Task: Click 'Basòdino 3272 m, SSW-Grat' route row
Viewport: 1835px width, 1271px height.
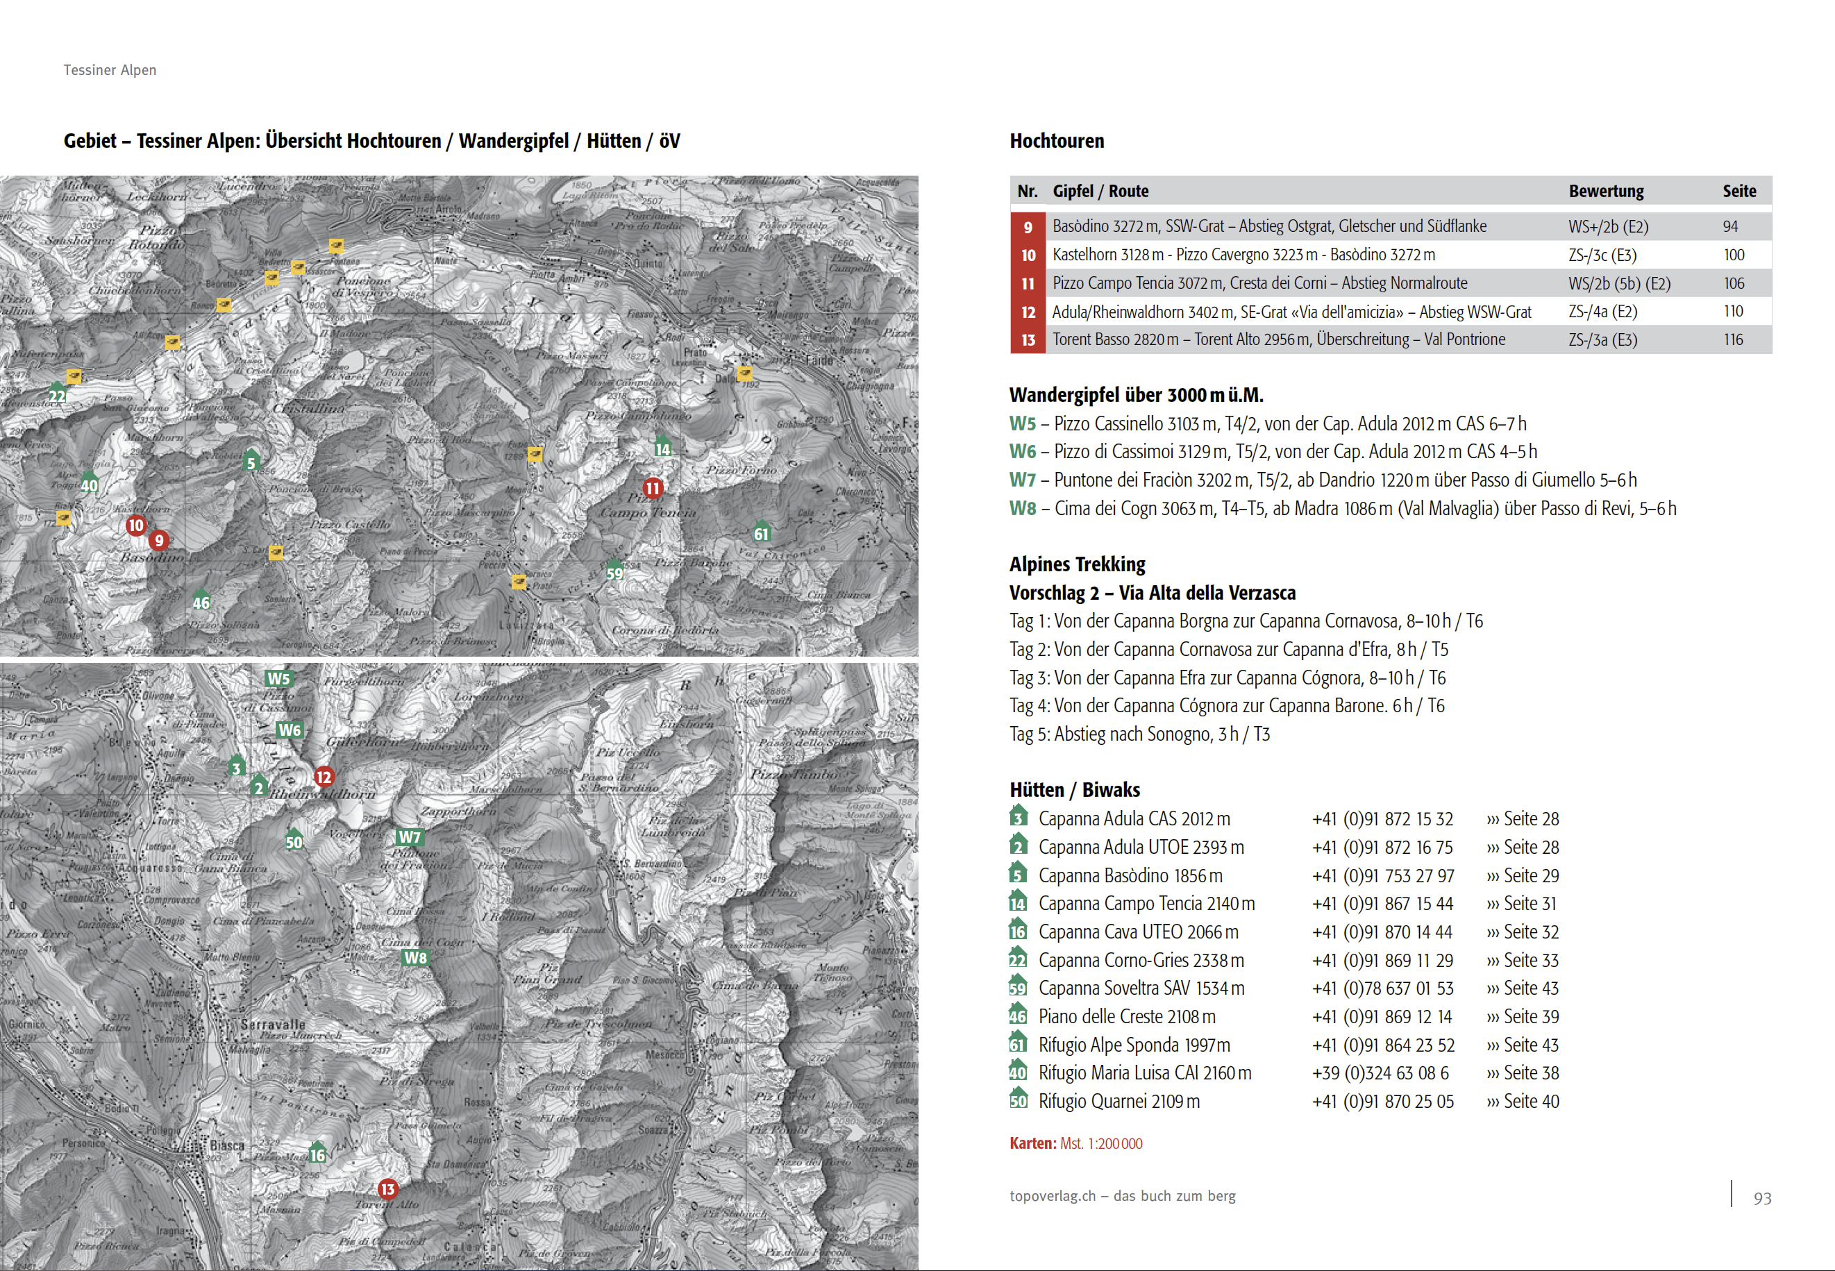Action: click(x=1391, y=226)
